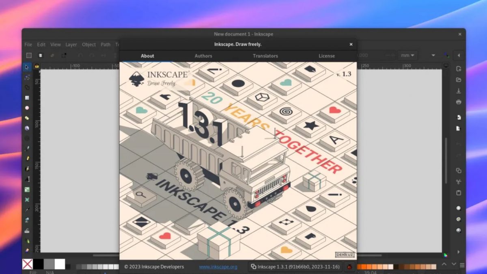This screenshot has height=274, width=487.
Task: Select the Ellipse tool
Action: (x=27, y=108)
